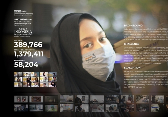
Task: Click the BACKGROUND heading
Action: [133, 26]
